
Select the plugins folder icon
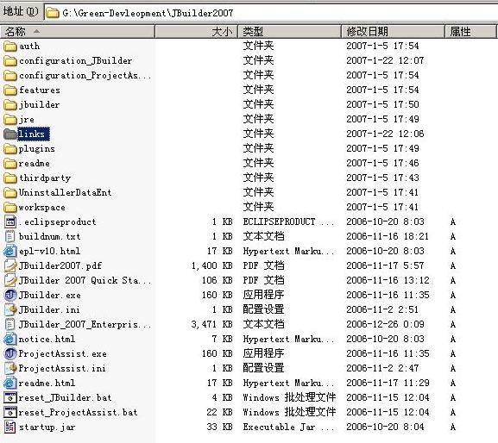tap(10, 149)
